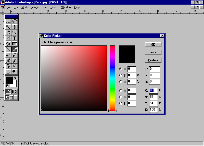
Task: Select the R red radio button
Action: (121, 91)
